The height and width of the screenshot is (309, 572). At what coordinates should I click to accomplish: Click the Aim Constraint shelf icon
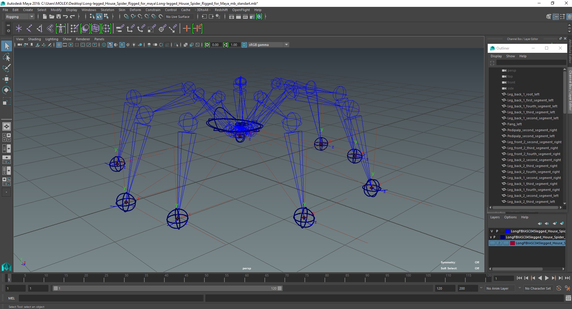coord(162,29)
